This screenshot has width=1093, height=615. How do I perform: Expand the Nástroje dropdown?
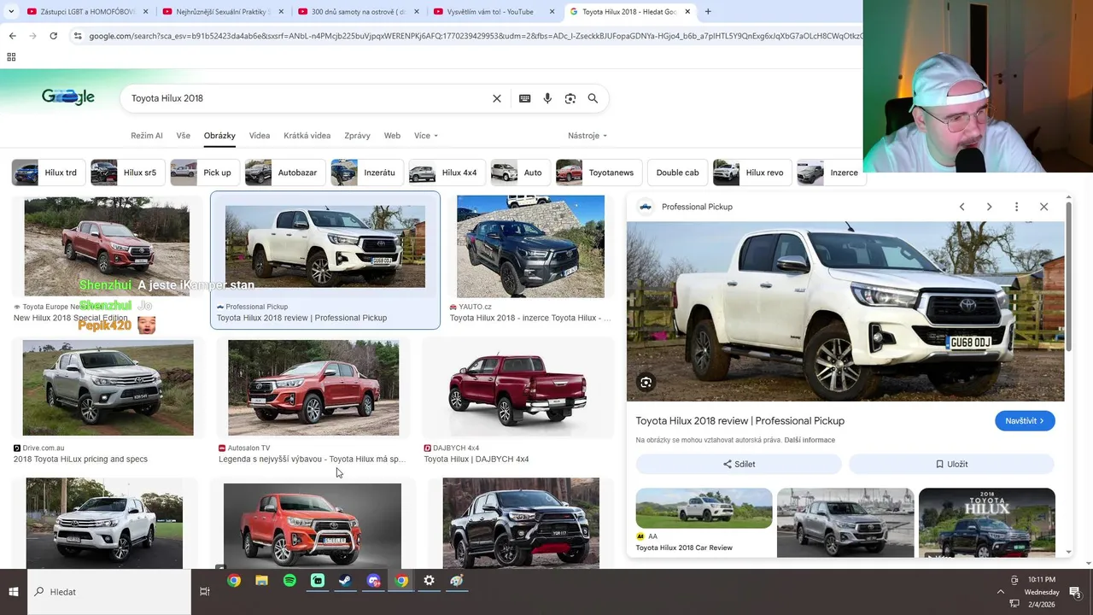(587, 136)
